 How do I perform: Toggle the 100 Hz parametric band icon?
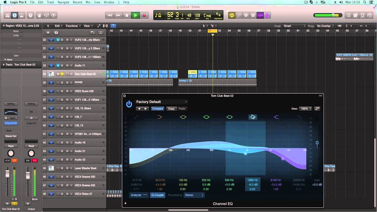(x=183, y=117)
